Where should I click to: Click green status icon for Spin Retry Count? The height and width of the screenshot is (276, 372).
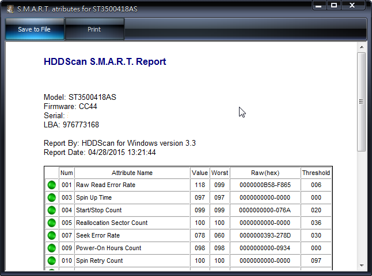point(52,261)
